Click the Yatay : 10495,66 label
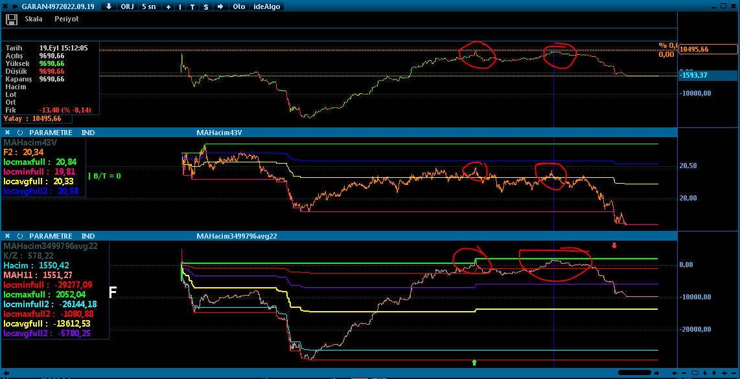The image size is (740, 379). pyautogui.click(x=32, y=118)
